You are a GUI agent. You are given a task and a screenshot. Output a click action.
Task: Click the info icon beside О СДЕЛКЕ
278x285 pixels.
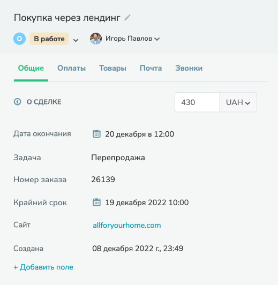point(18,102)
